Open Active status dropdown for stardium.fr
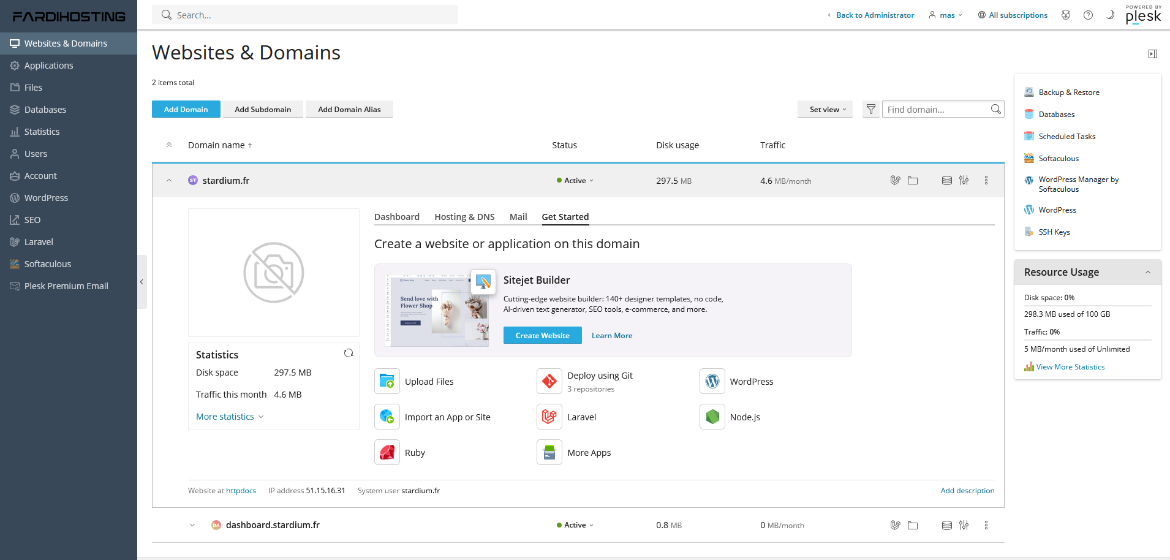The height and width of the screenshot is (560, 1170). pyautogui.click(x=575, y=180)
